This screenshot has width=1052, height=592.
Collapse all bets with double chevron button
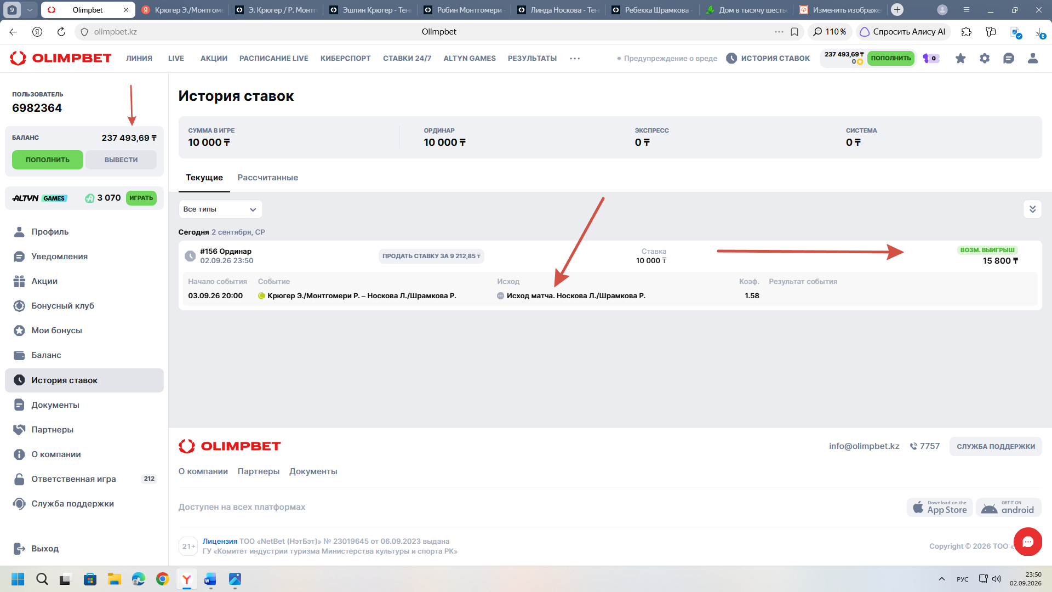pos(1032,209)
